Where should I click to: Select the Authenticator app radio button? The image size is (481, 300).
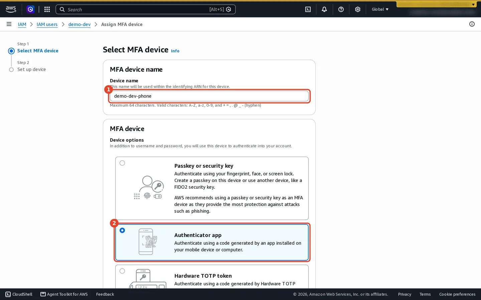click(122, 230)
